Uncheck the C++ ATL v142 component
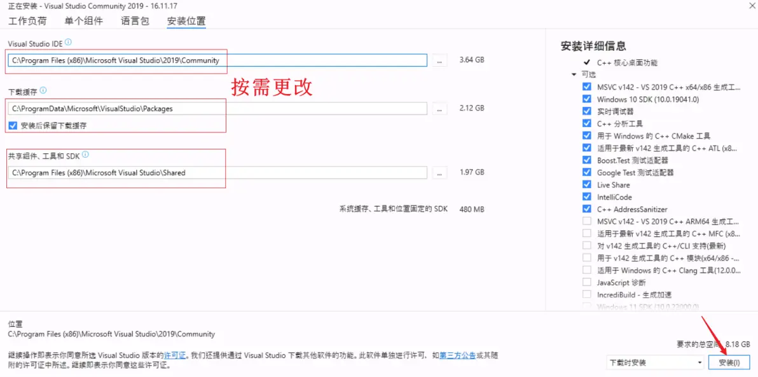This screenshot has height=377, width=758. pos(587,148)
